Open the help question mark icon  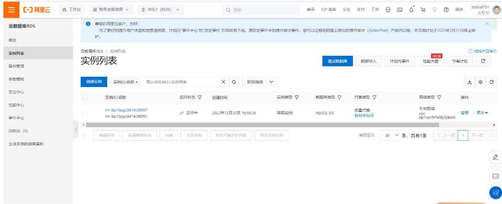coord(446,10)
